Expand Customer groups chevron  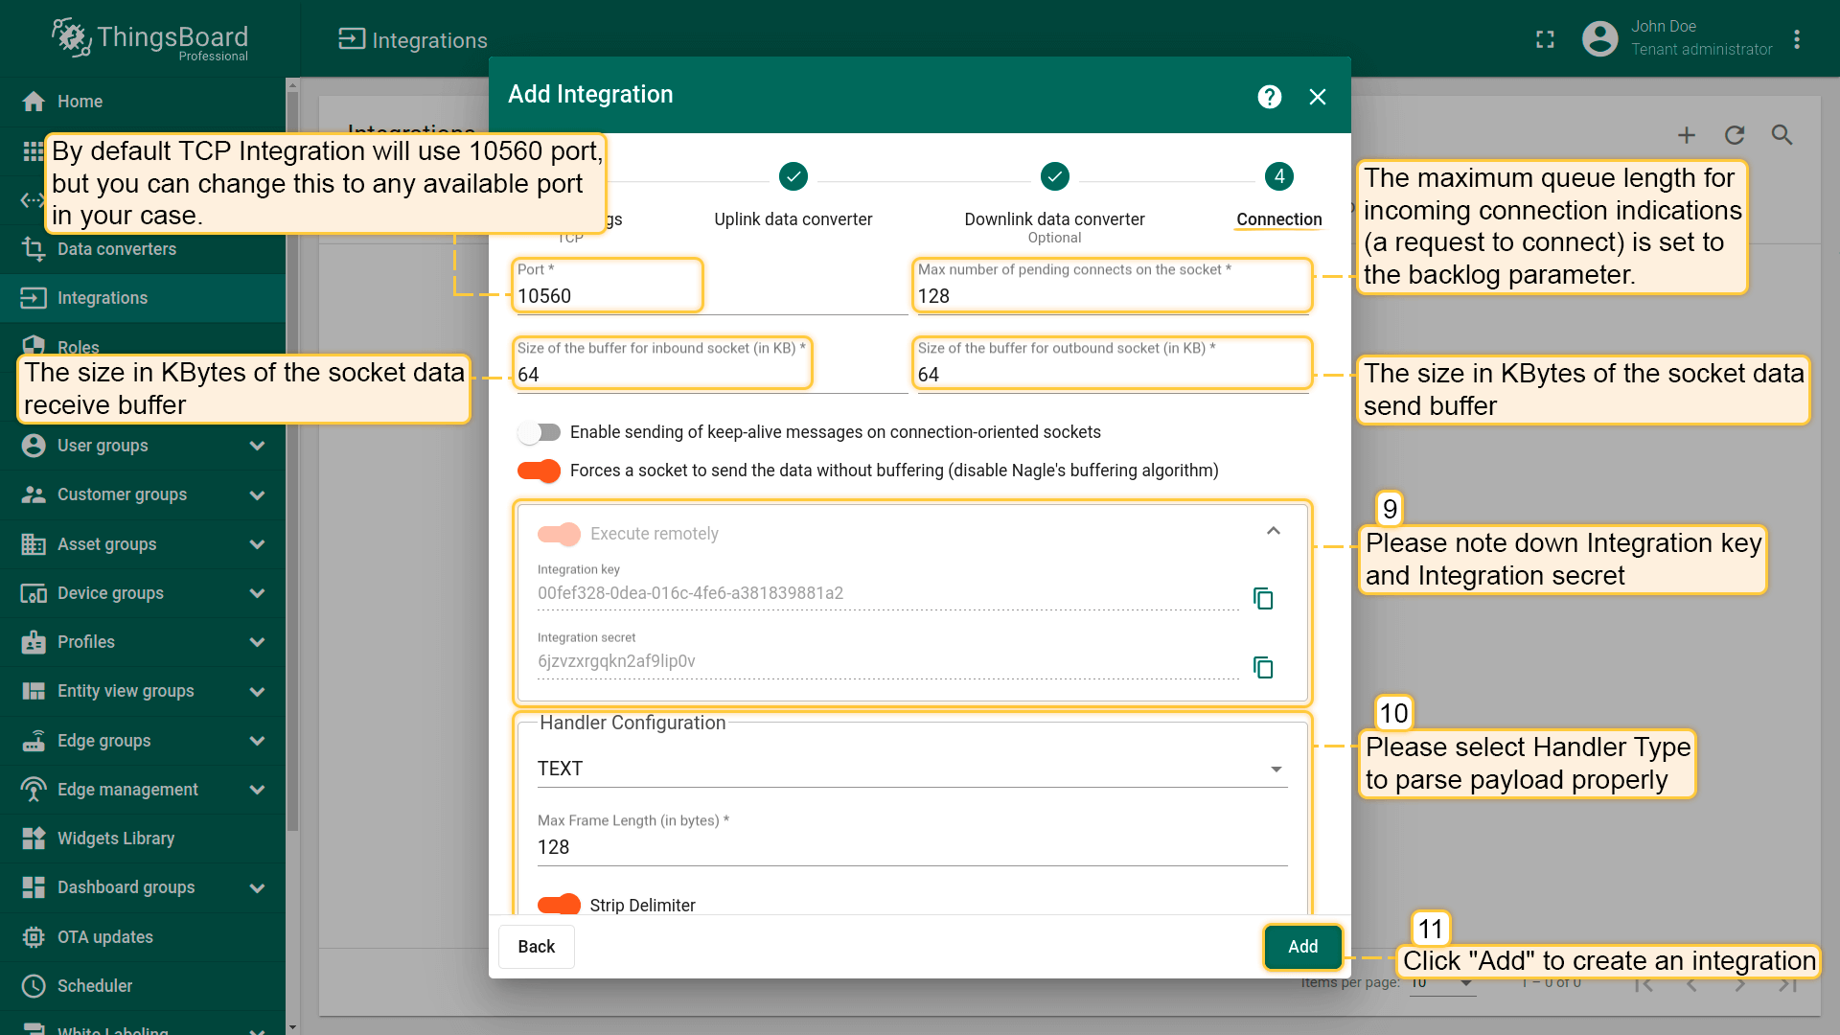point(257,495)
